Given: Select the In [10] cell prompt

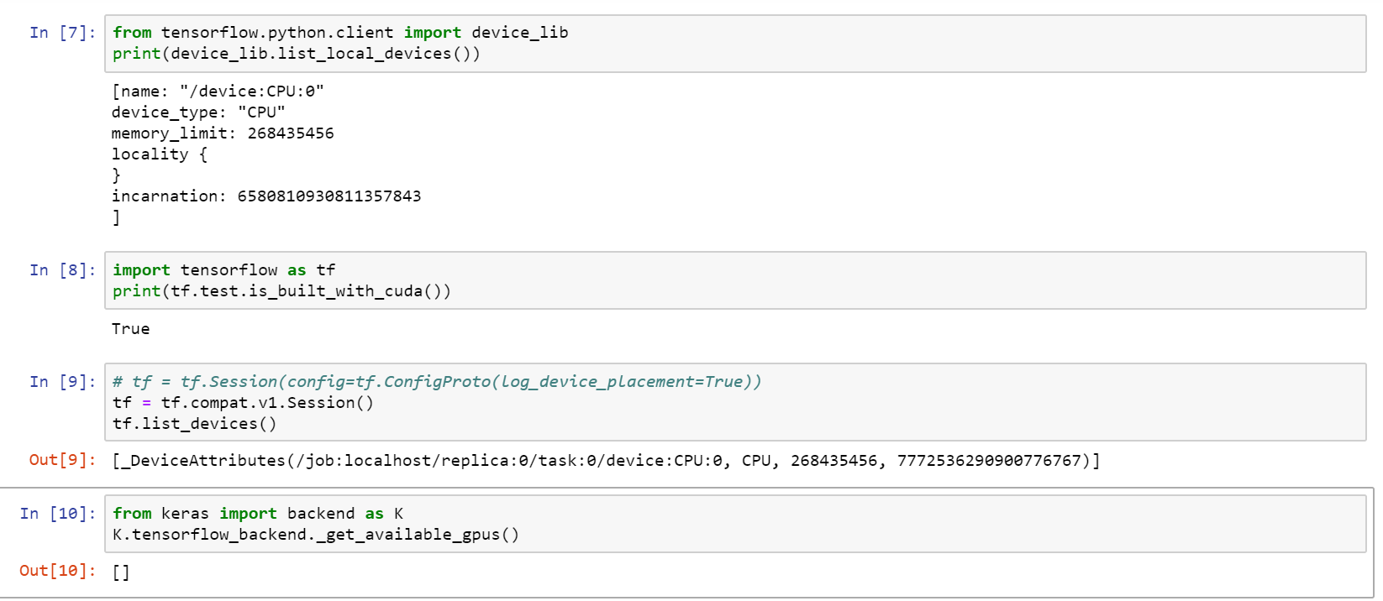Looking at the screenshot, I should click(57, 514).
